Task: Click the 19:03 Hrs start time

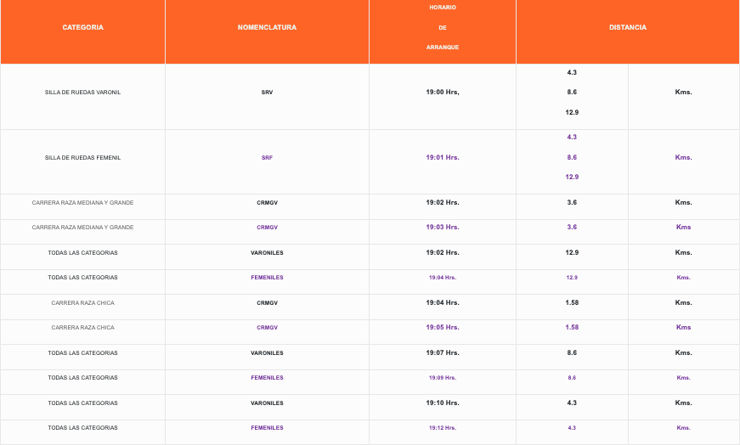Action: (442, 228)
